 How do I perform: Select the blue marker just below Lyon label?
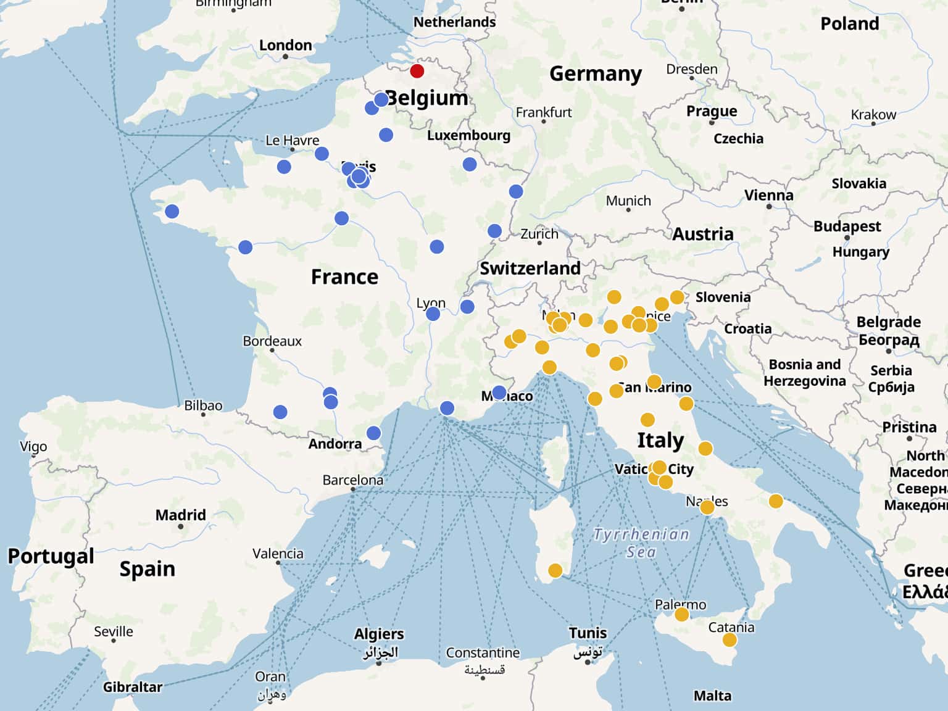[x=433, y=314]
